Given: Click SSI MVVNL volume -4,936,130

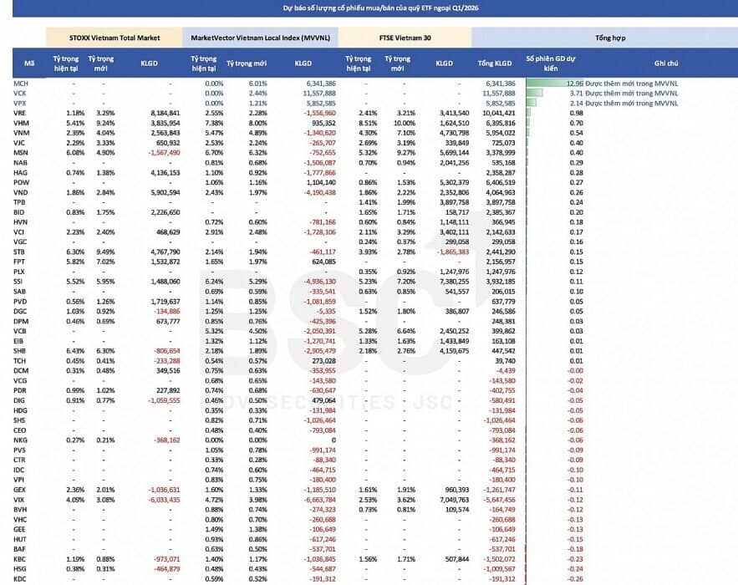Looking at the screenshot, I should [320, 282].
